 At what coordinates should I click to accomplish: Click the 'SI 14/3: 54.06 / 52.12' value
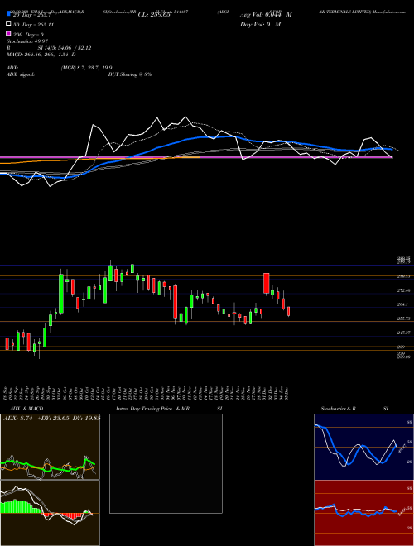(x=65, y=48)
